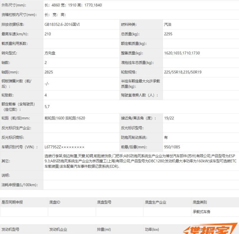The image size is (239, 234).
Task: Click the 轮距(前/后)mm label
Action: coord(16,118)
